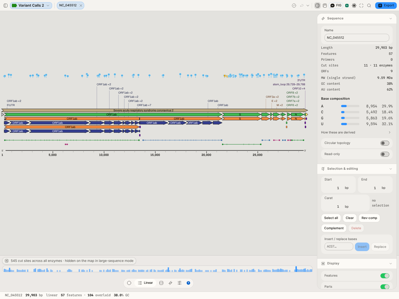Close the NC_045512 tab
The image size is (399, 299).
pyautogui.click(x=81, y=6)
